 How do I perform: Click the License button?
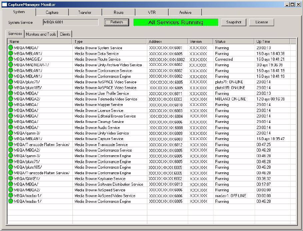261,22
